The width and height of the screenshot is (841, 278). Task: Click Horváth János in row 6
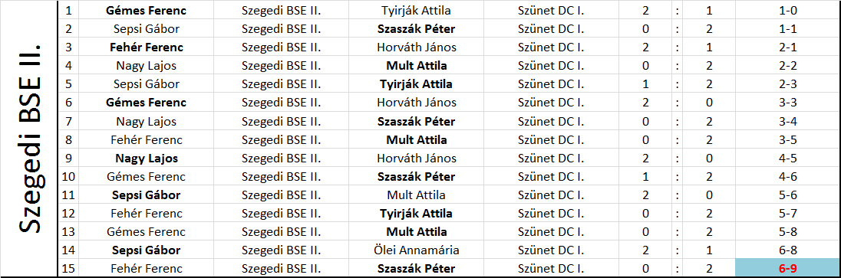point(416,103)
